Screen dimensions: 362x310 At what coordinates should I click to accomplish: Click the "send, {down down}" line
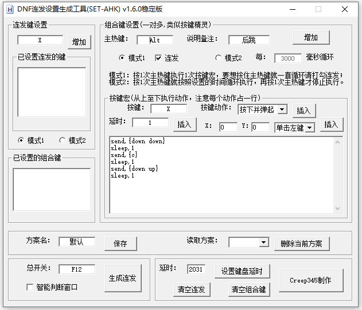pyautogui.click(x=138, y=141)
